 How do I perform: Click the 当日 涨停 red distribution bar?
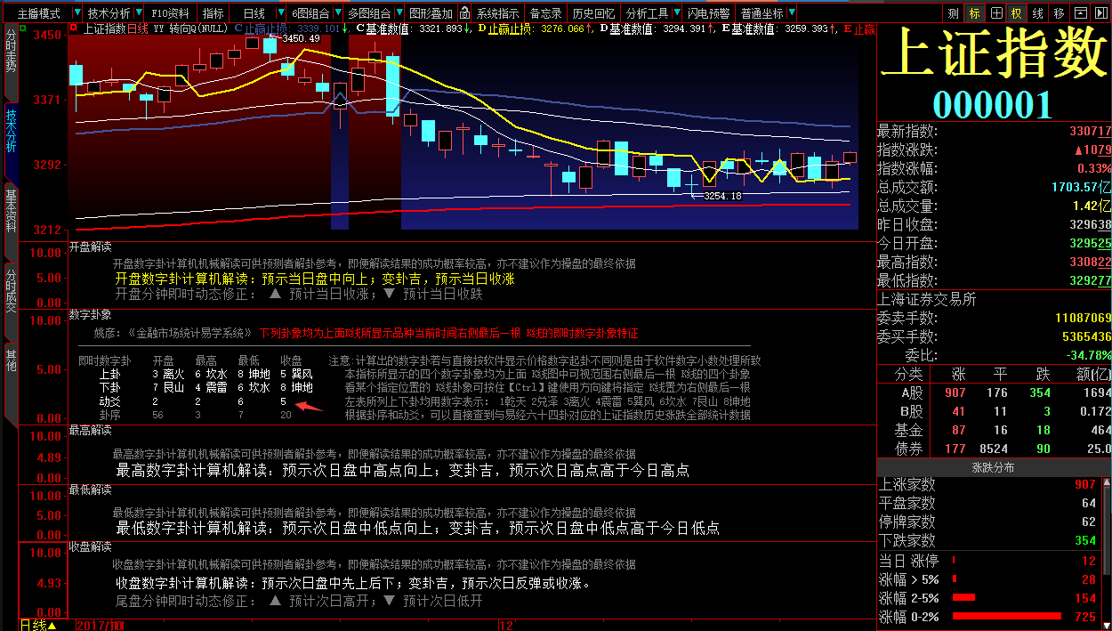[x=954, y=560]
